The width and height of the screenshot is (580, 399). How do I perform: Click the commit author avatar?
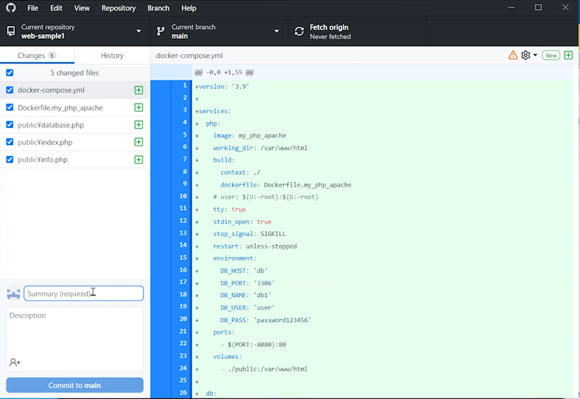click(x=13, y=293)
